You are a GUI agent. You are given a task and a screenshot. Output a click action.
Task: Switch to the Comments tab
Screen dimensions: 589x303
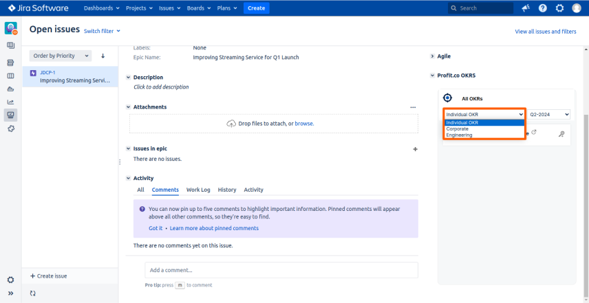pos(165,190)
